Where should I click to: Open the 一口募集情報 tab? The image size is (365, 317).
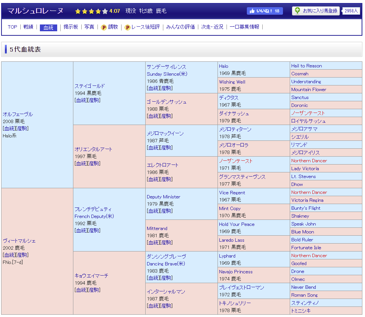click(x=245, y=27)
